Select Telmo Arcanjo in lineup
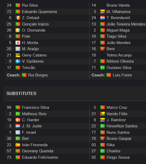The height and width of the screenshot is (164, 146). [119, 55]
